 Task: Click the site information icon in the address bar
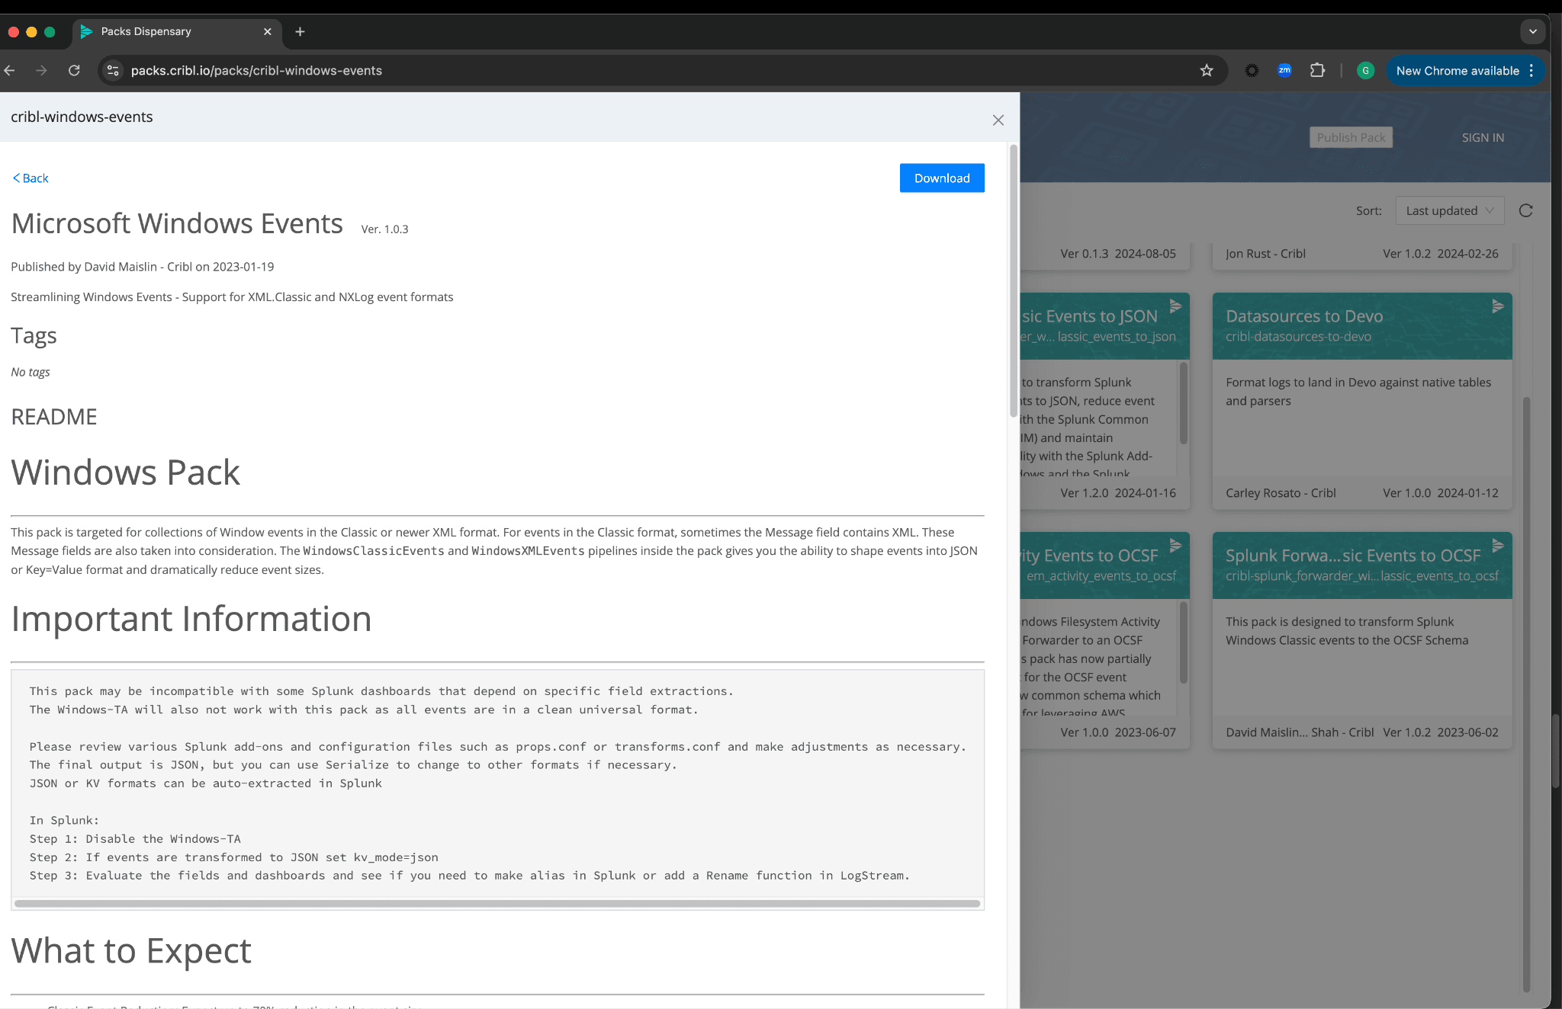pos(113,71)
